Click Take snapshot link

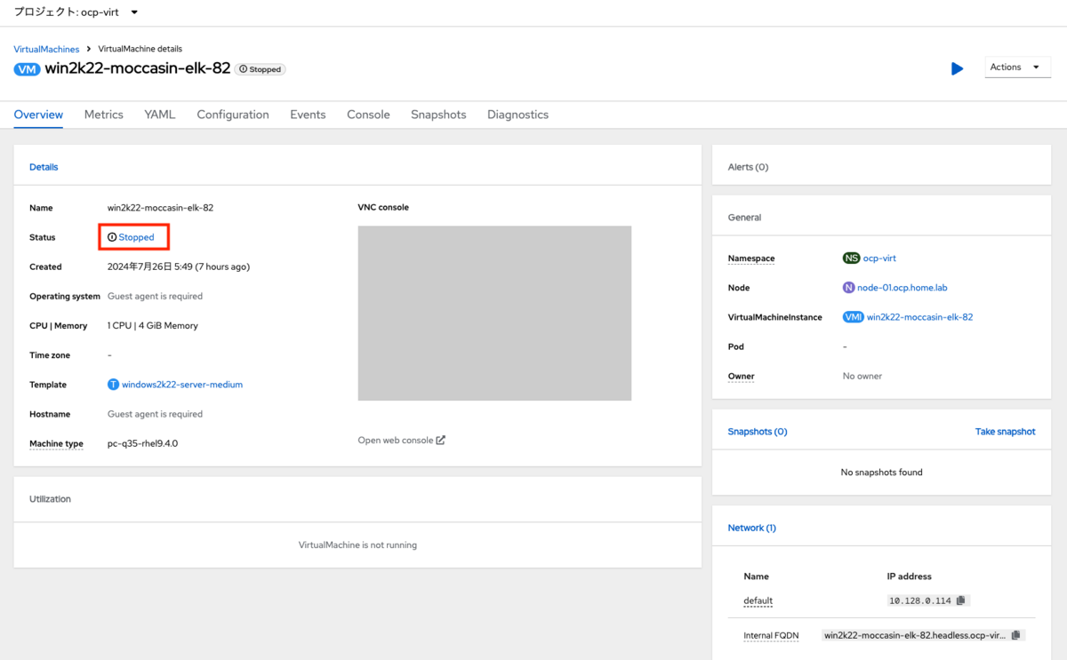1006,432
